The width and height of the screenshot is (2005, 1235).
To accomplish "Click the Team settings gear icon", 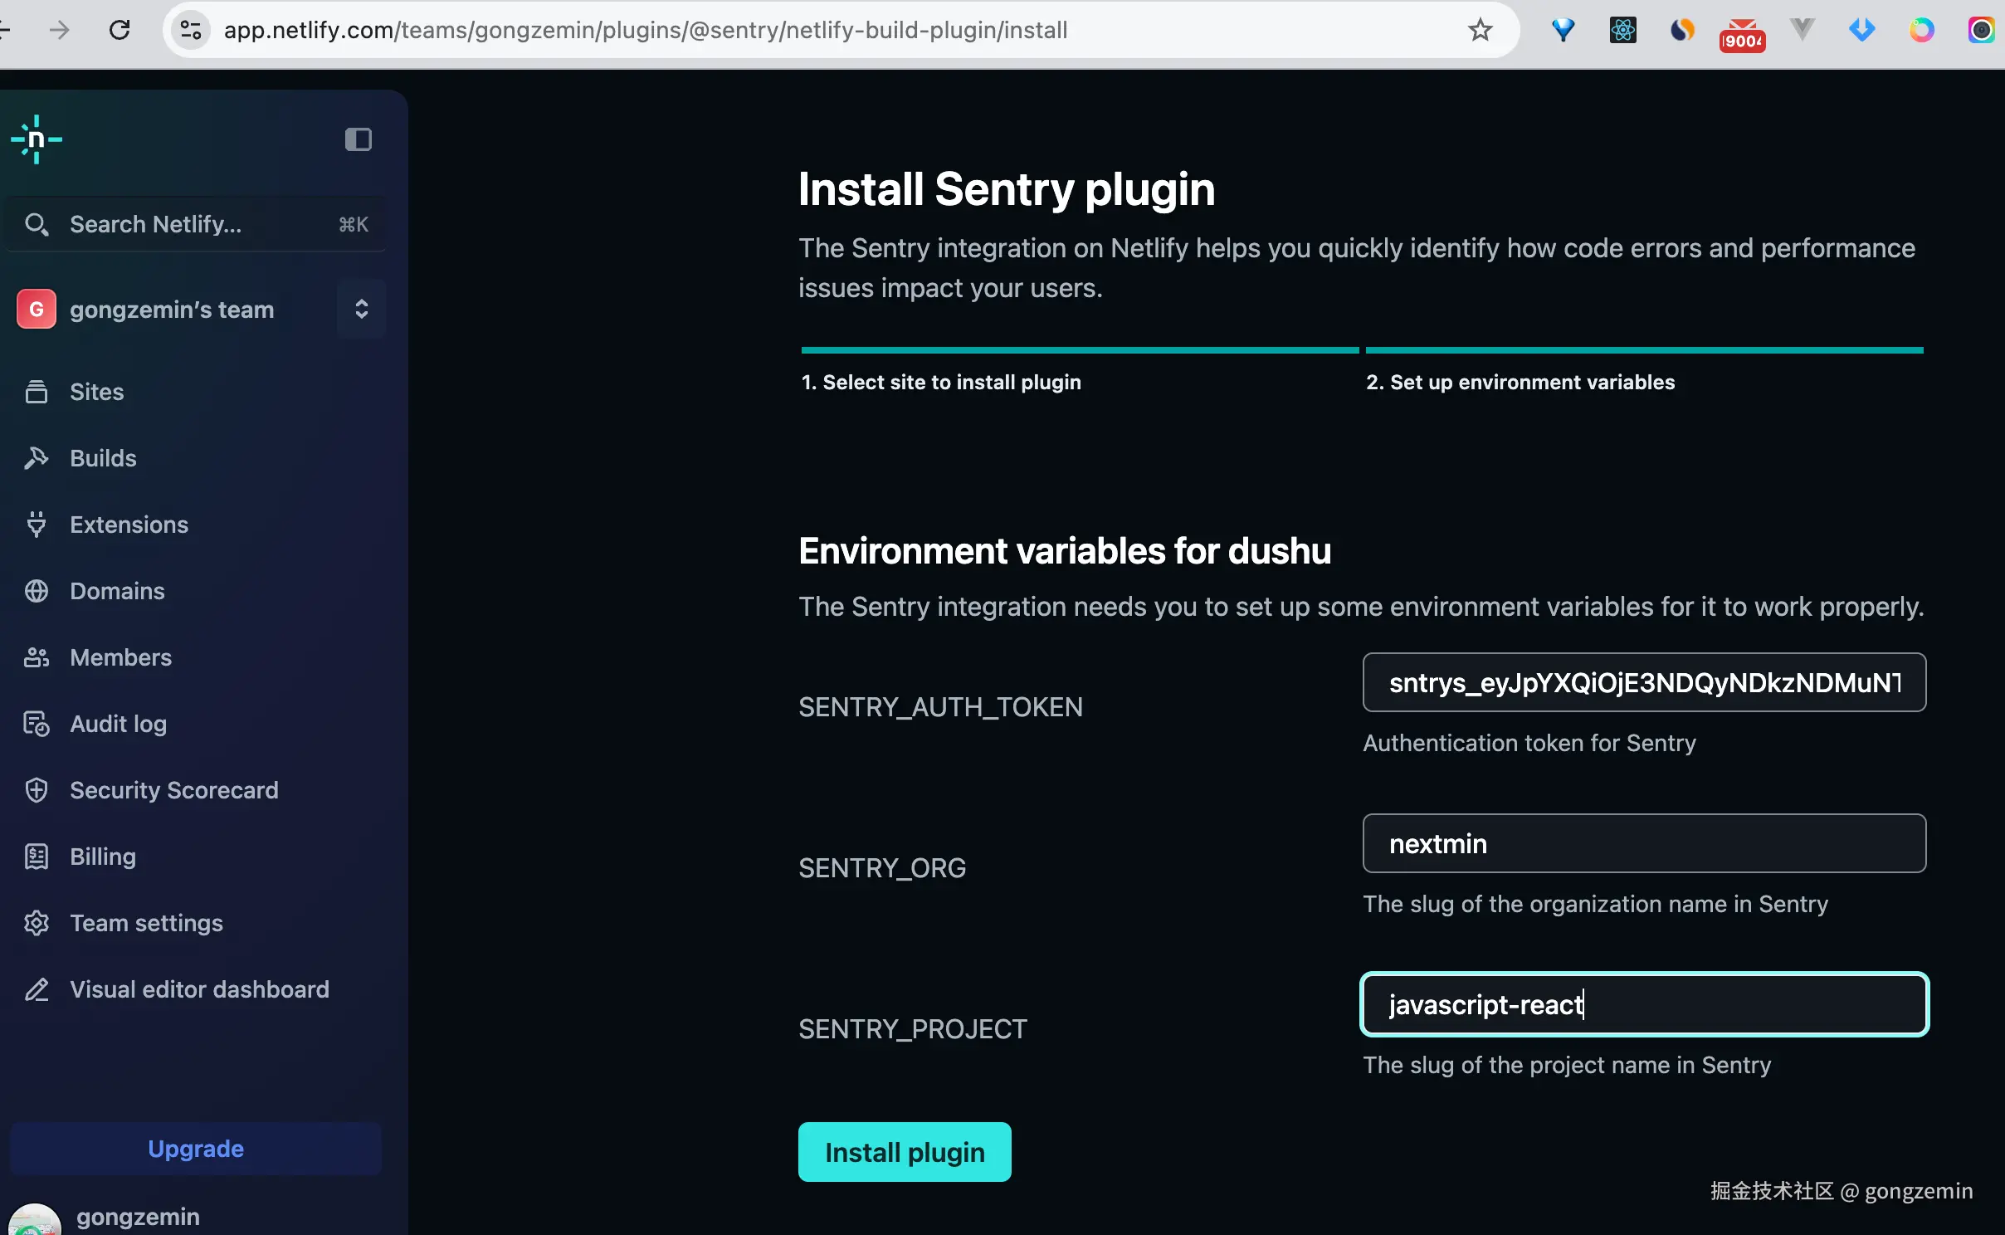I will click(x=37, y=923).
